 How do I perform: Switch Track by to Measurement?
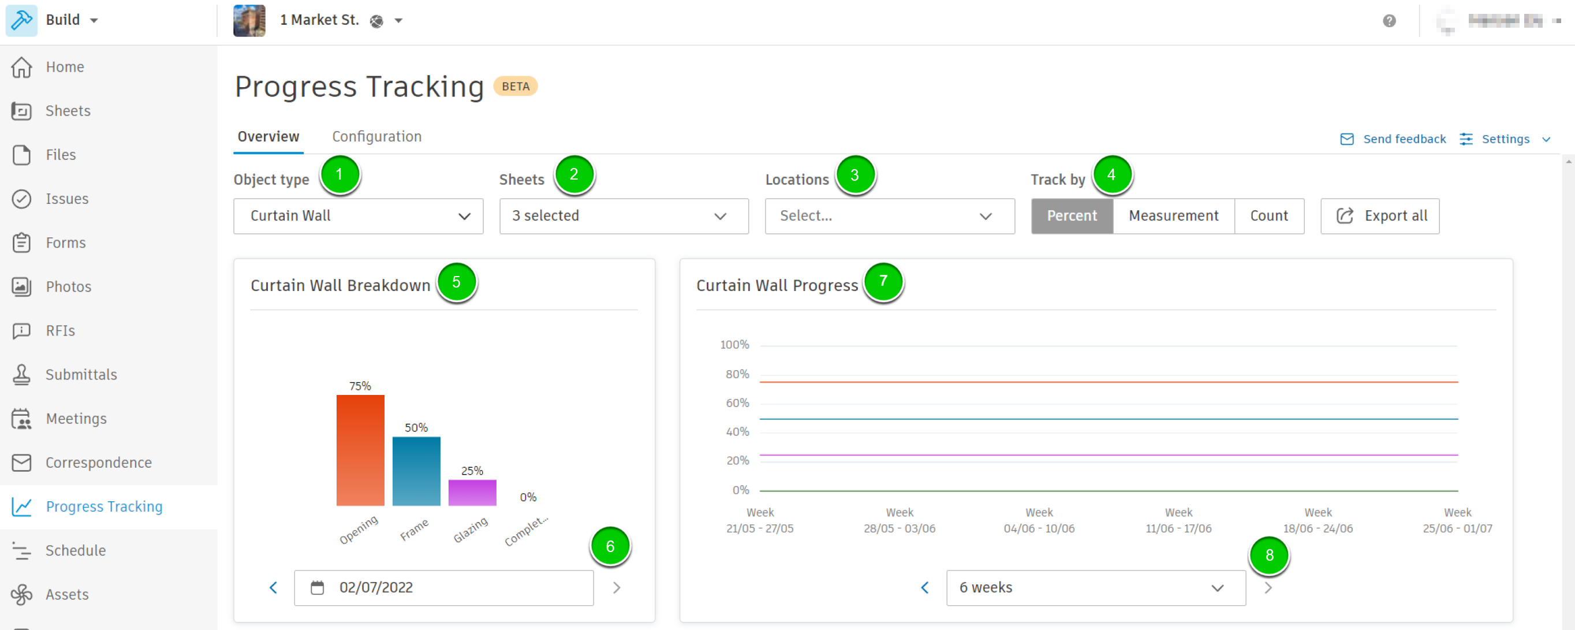pyautogui.click(x=1173, y=216)
